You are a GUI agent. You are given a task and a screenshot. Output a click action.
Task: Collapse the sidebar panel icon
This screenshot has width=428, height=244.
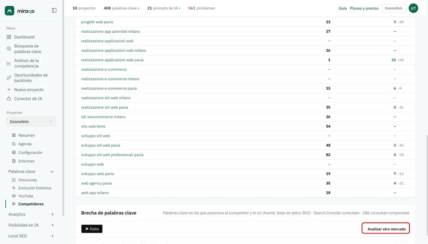point(54,10)
